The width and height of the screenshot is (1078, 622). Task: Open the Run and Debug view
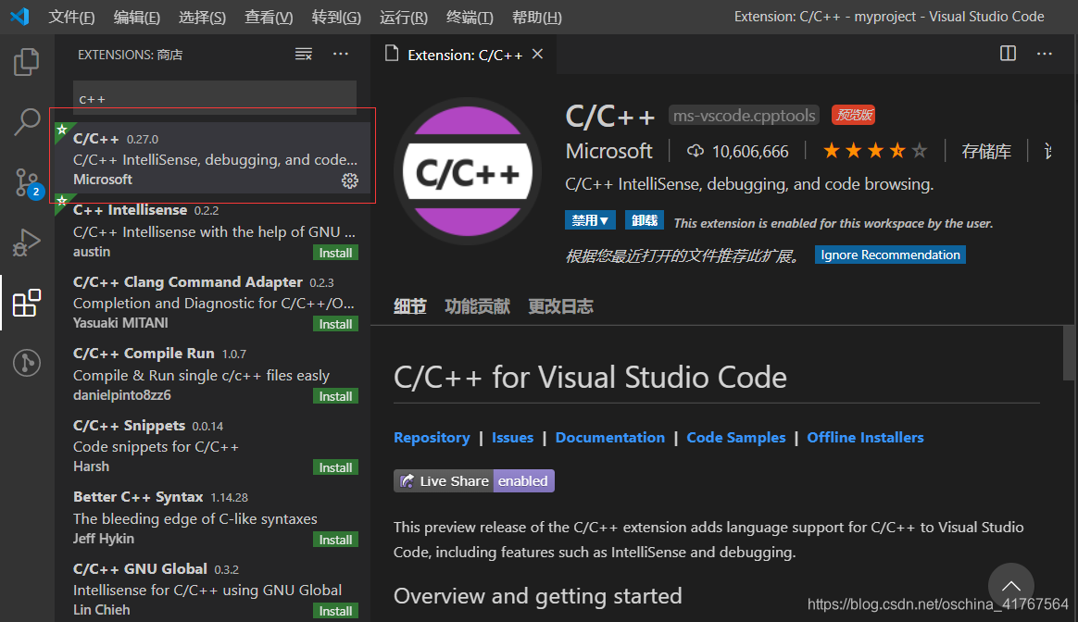click(27, 243)
